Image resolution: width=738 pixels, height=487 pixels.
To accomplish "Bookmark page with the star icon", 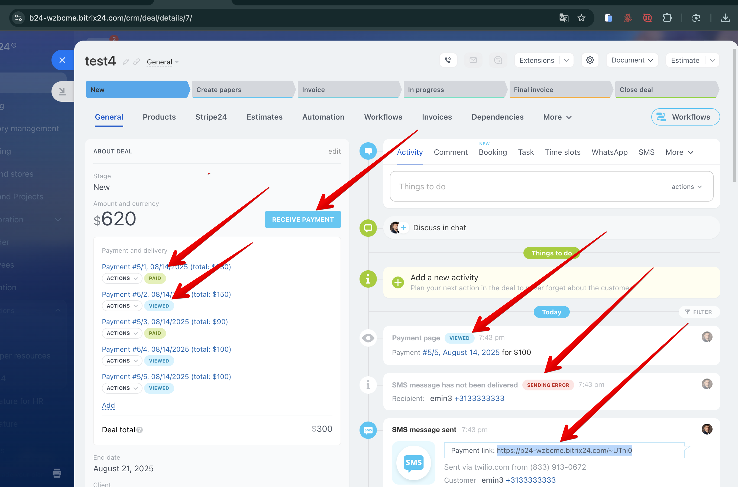I will (581, 18).
